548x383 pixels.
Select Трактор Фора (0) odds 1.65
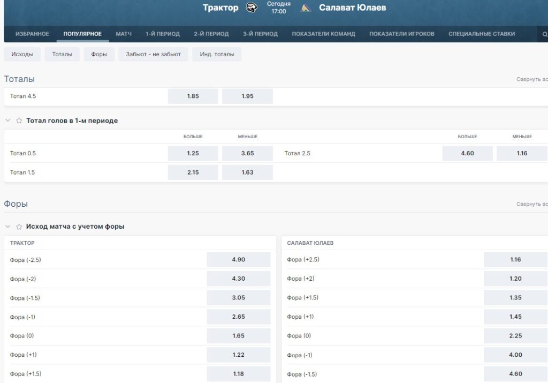coord(239,336)
